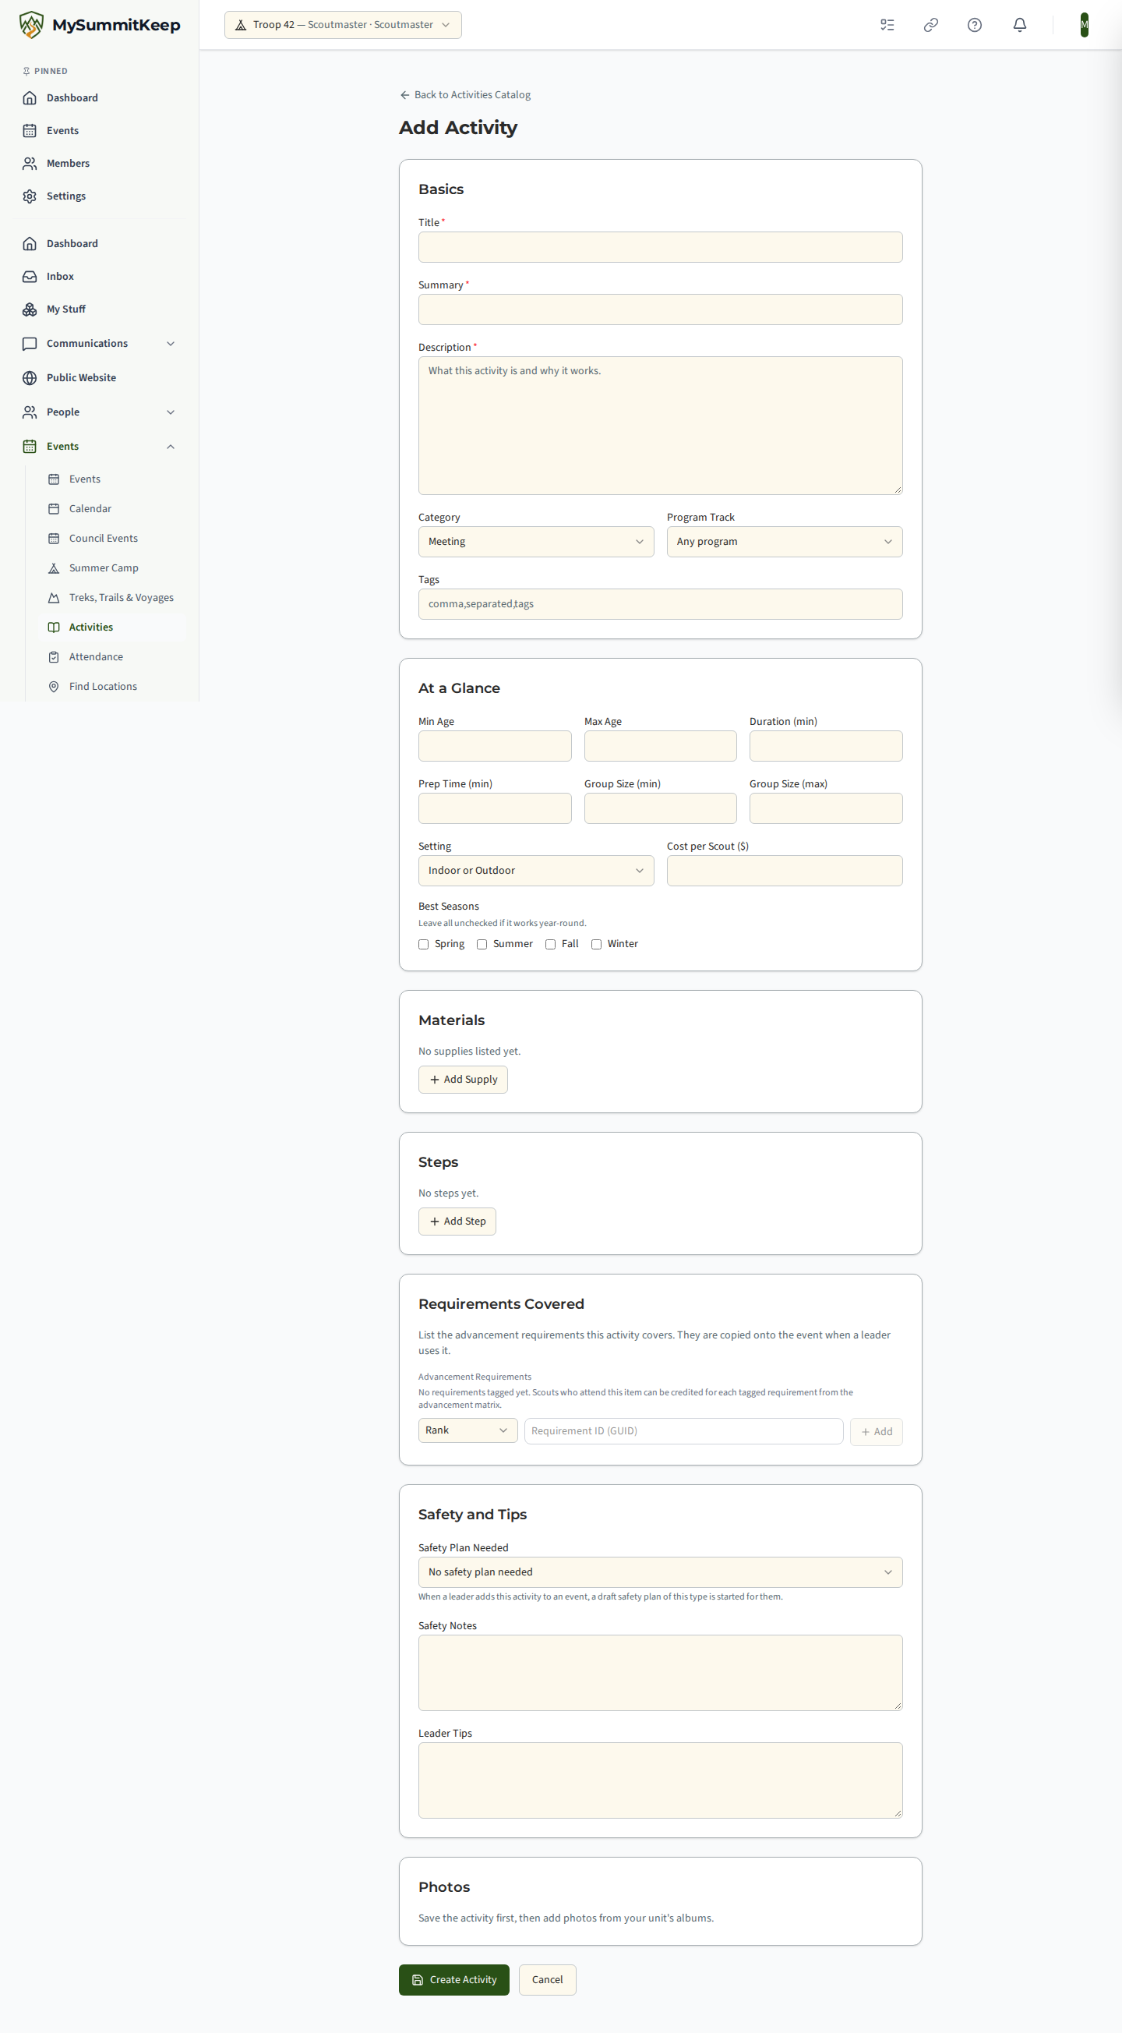Click Add Supply button
The width and height of the screenshot is (1122, 2033).
(463, 1080)
